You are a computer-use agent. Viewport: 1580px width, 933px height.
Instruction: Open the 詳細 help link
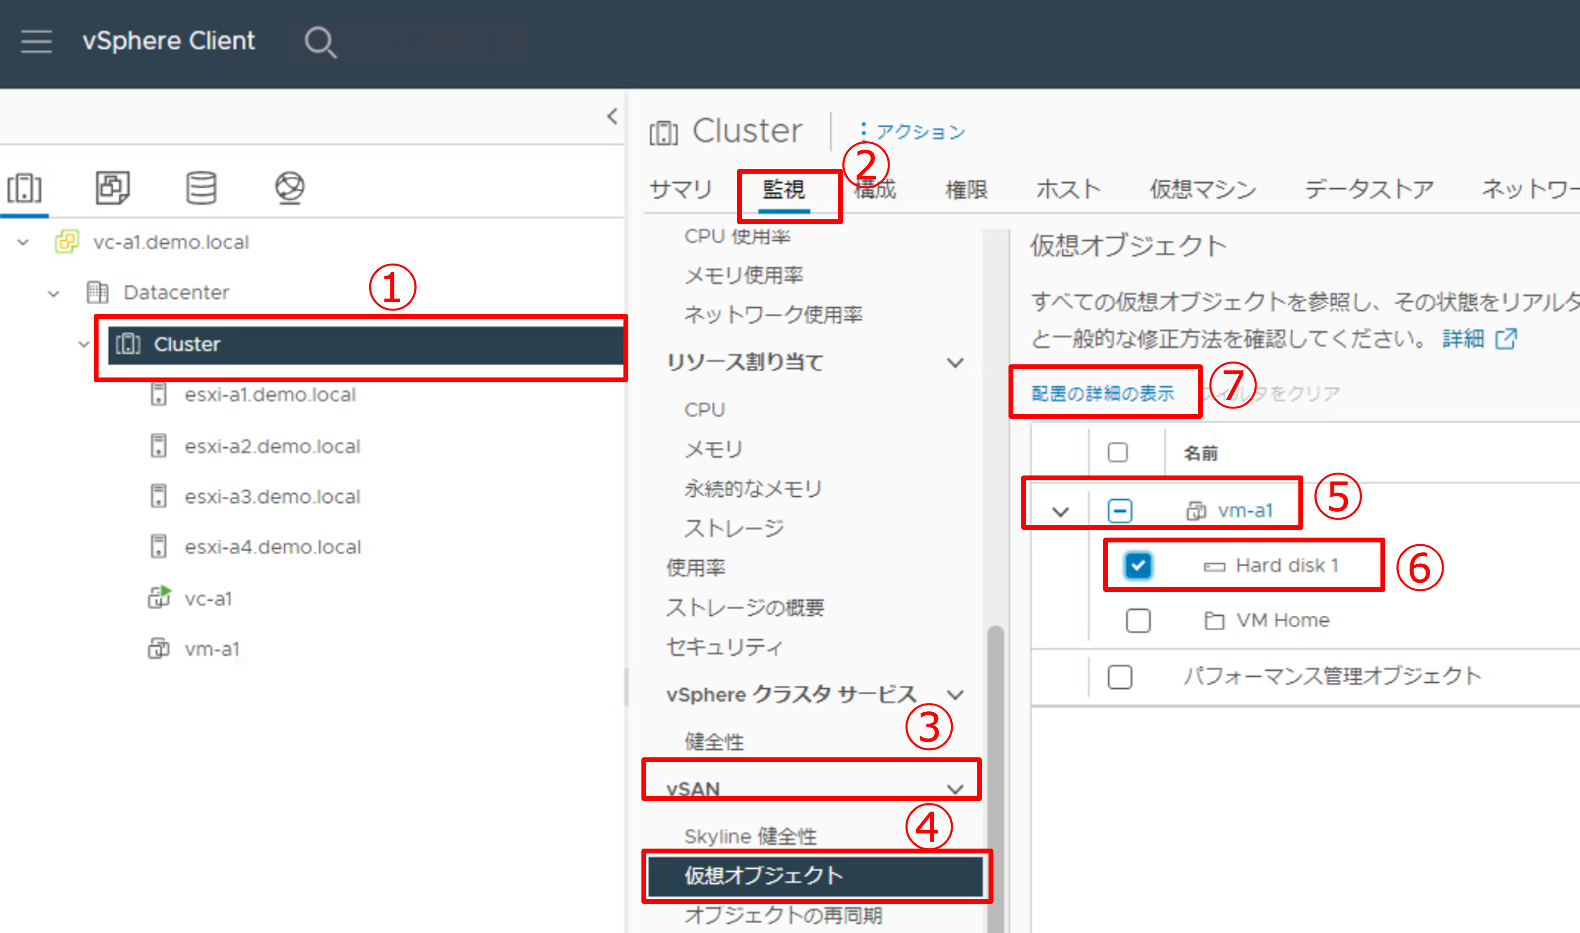point(1463,339)
